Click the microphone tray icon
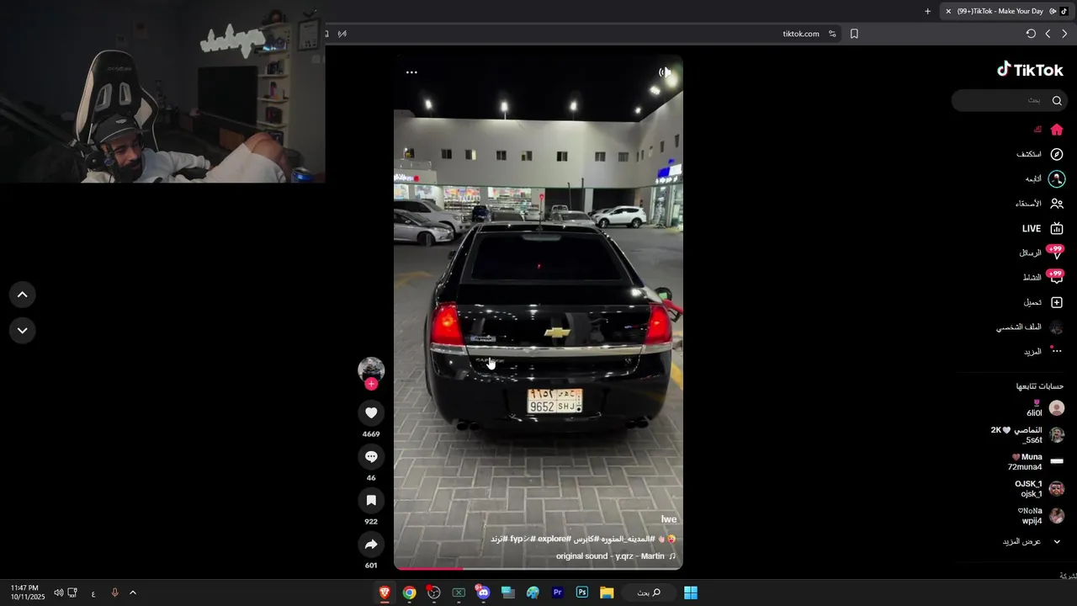 [x=115, y=593]
